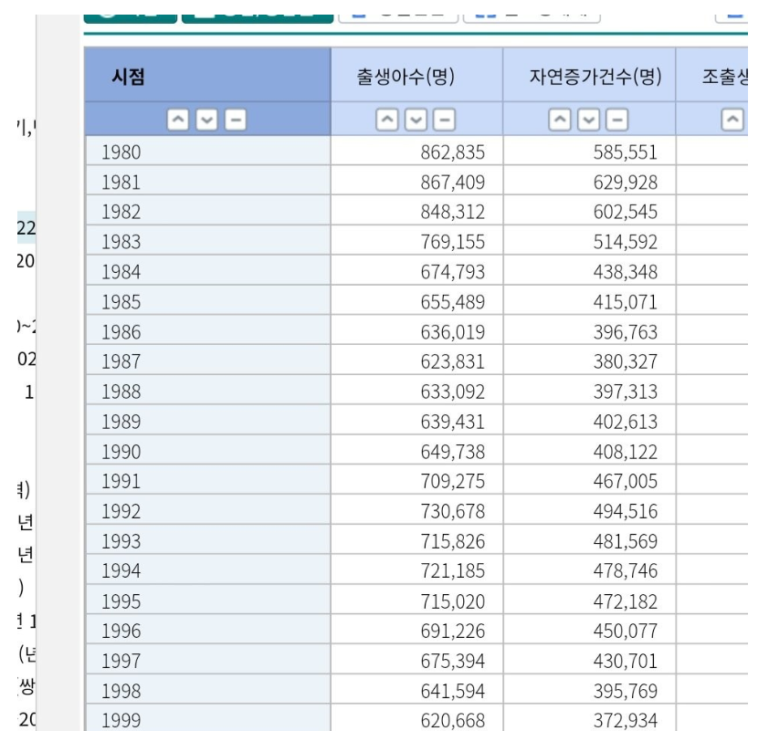
Task: Click natural increase value 395,769 for 1998
Action: [x=626, y=692]
